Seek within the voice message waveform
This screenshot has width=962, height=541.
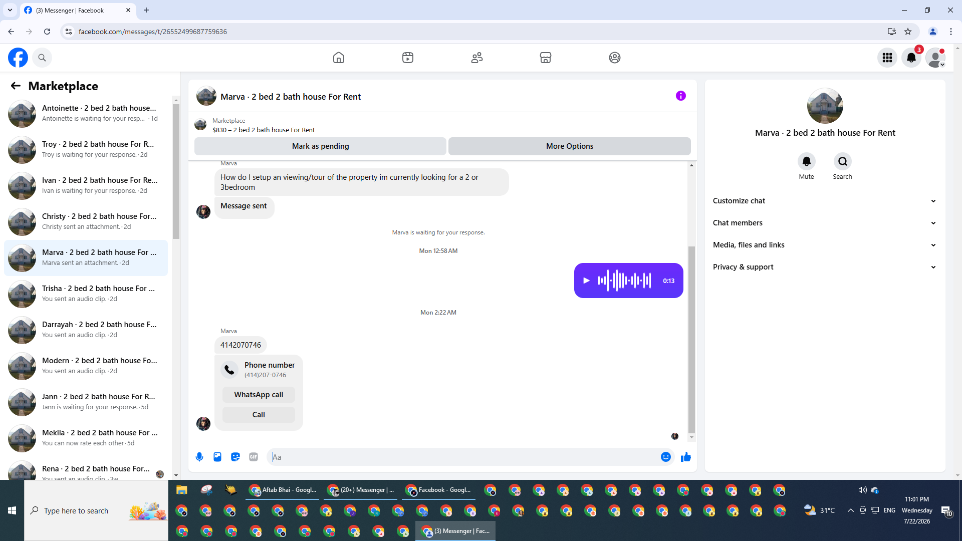(x=624, y=281)
